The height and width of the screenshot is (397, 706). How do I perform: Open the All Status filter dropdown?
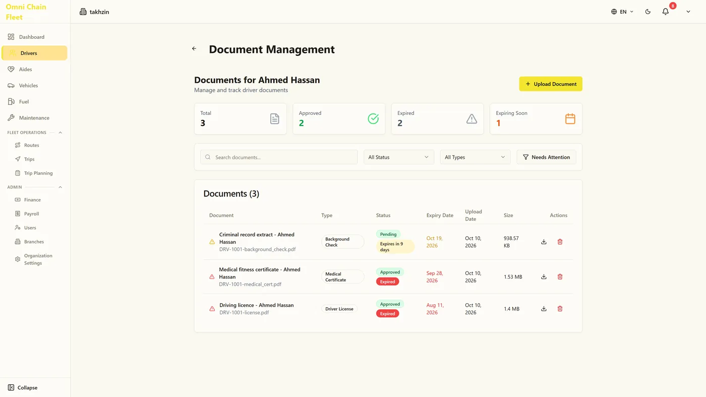tap(398, 157)
